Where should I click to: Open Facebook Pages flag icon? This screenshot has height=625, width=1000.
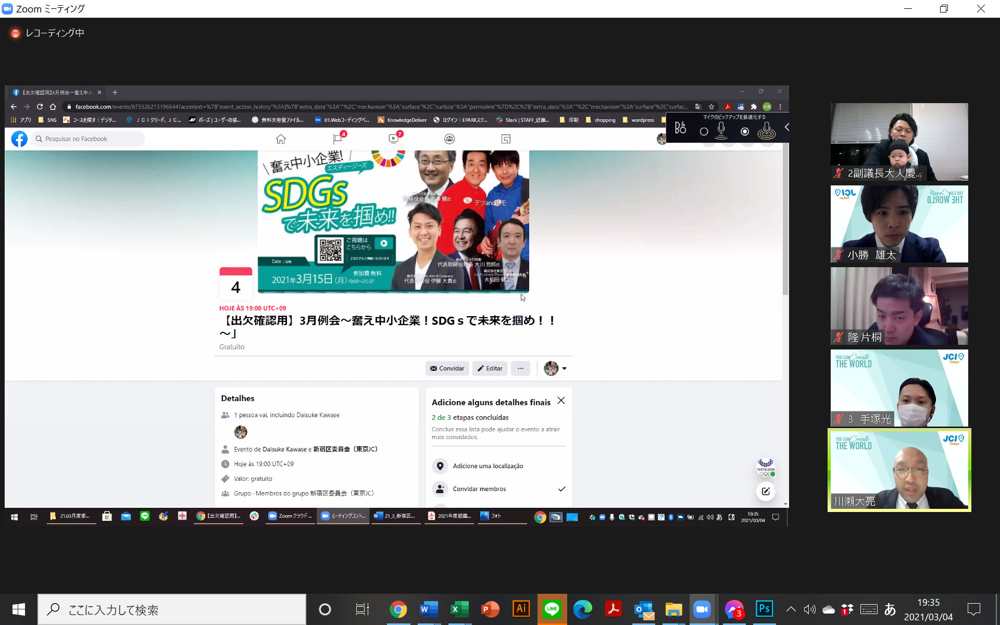[337, 139]
